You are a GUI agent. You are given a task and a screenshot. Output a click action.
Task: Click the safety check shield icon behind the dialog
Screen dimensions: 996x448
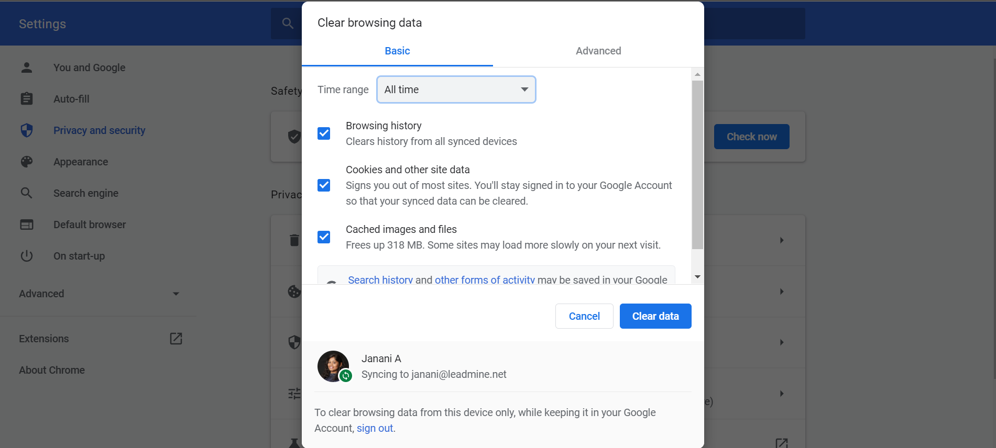[294, 137]
